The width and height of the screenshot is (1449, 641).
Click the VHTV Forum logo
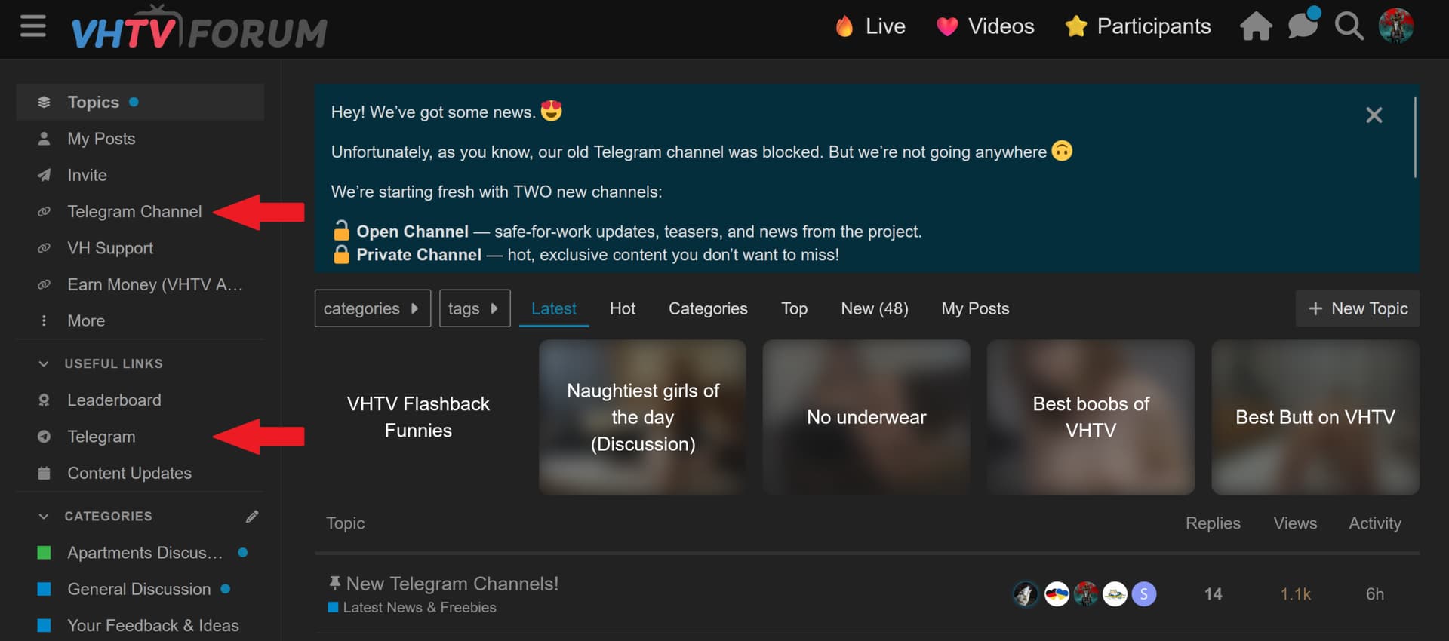(x=199, y=29)
